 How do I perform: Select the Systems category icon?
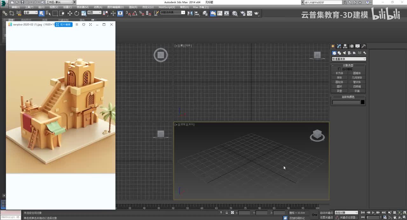(x=364, y=53)
